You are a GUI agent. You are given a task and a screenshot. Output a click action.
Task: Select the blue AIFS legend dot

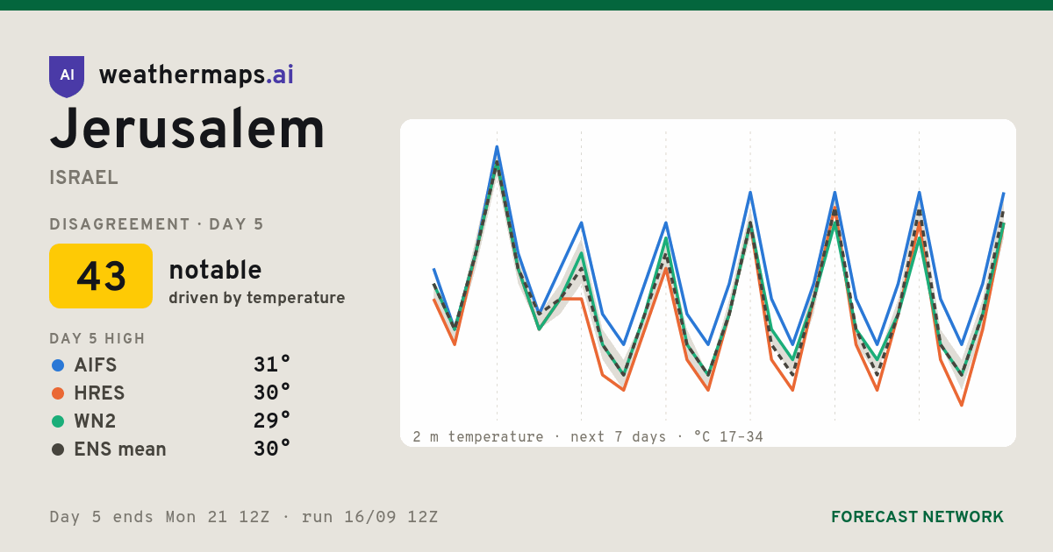click(x=58, y=365)
